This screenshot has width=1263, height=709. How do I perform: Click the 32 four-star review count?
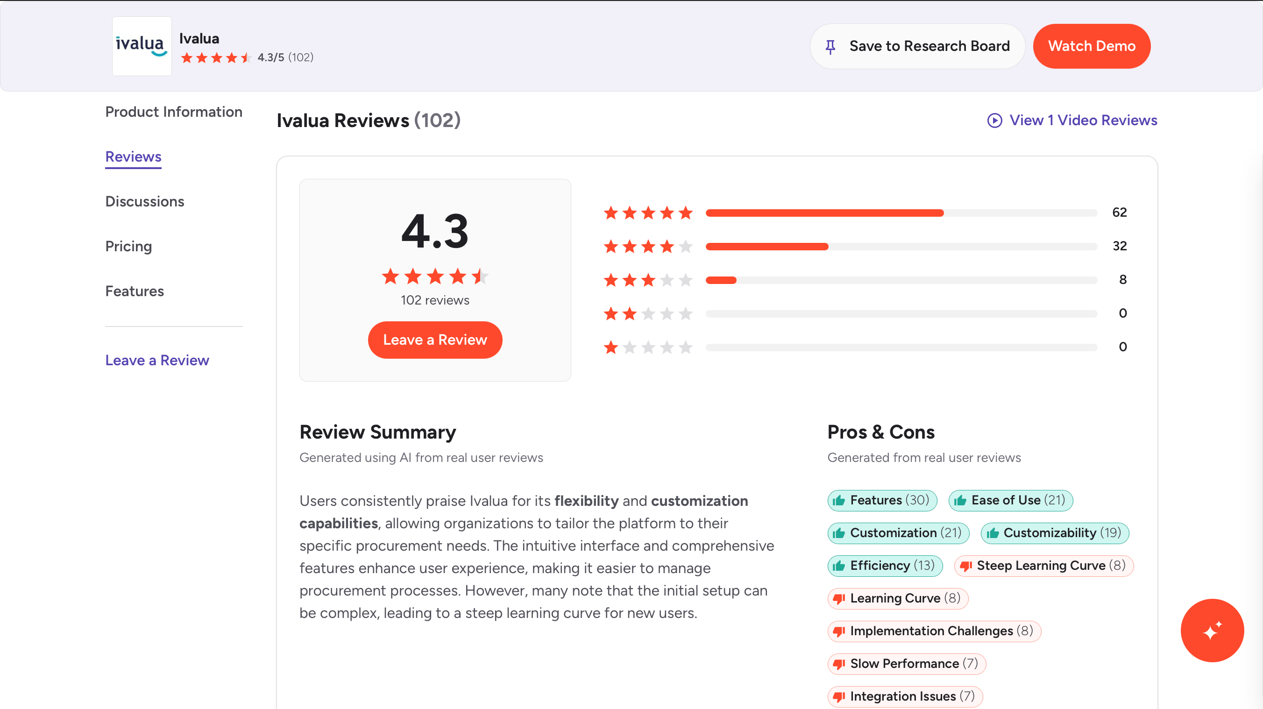click(x=1119, y=246)
